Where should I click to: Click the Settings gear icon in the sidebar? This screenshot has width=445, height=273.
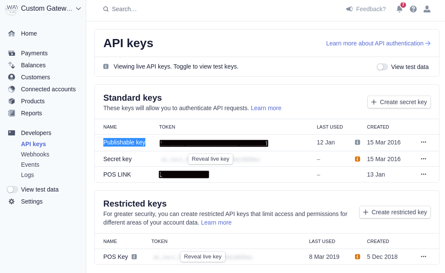coord(12,201)
